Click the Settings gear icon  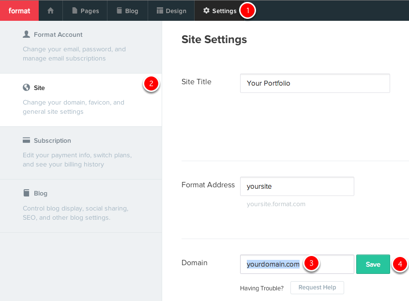coord(206,11)
